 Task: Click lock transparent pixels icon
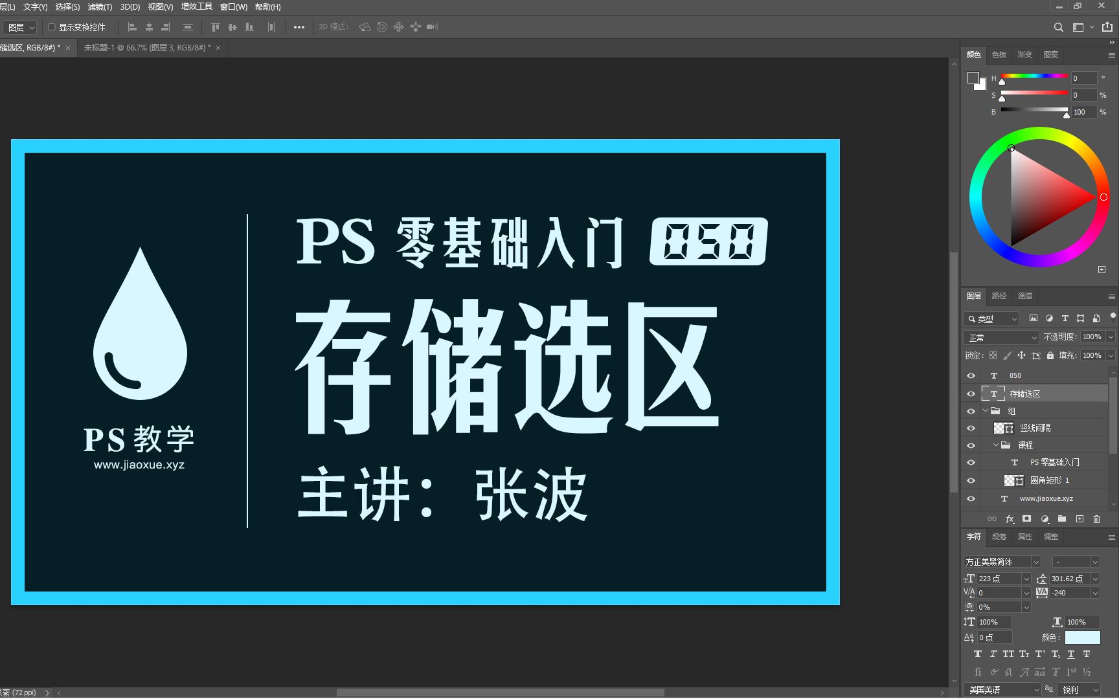(993, 355)
